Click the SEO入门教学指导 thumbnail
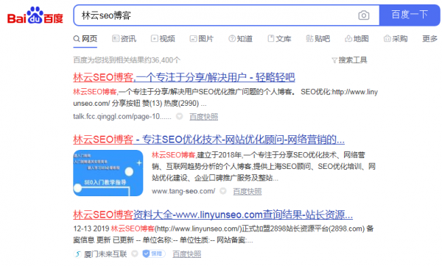The width and height of the screenshot is (442, 266). click(108, 173)
